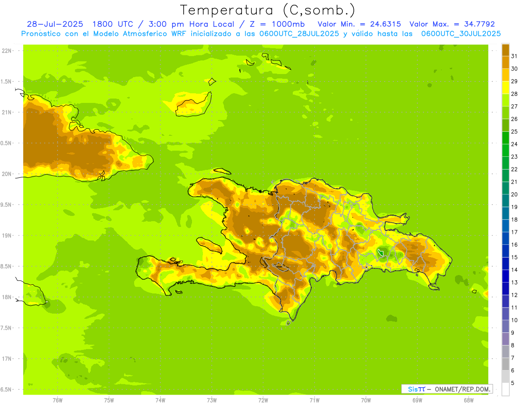
Task: Click the '31' color scale label
Action: 514,56
